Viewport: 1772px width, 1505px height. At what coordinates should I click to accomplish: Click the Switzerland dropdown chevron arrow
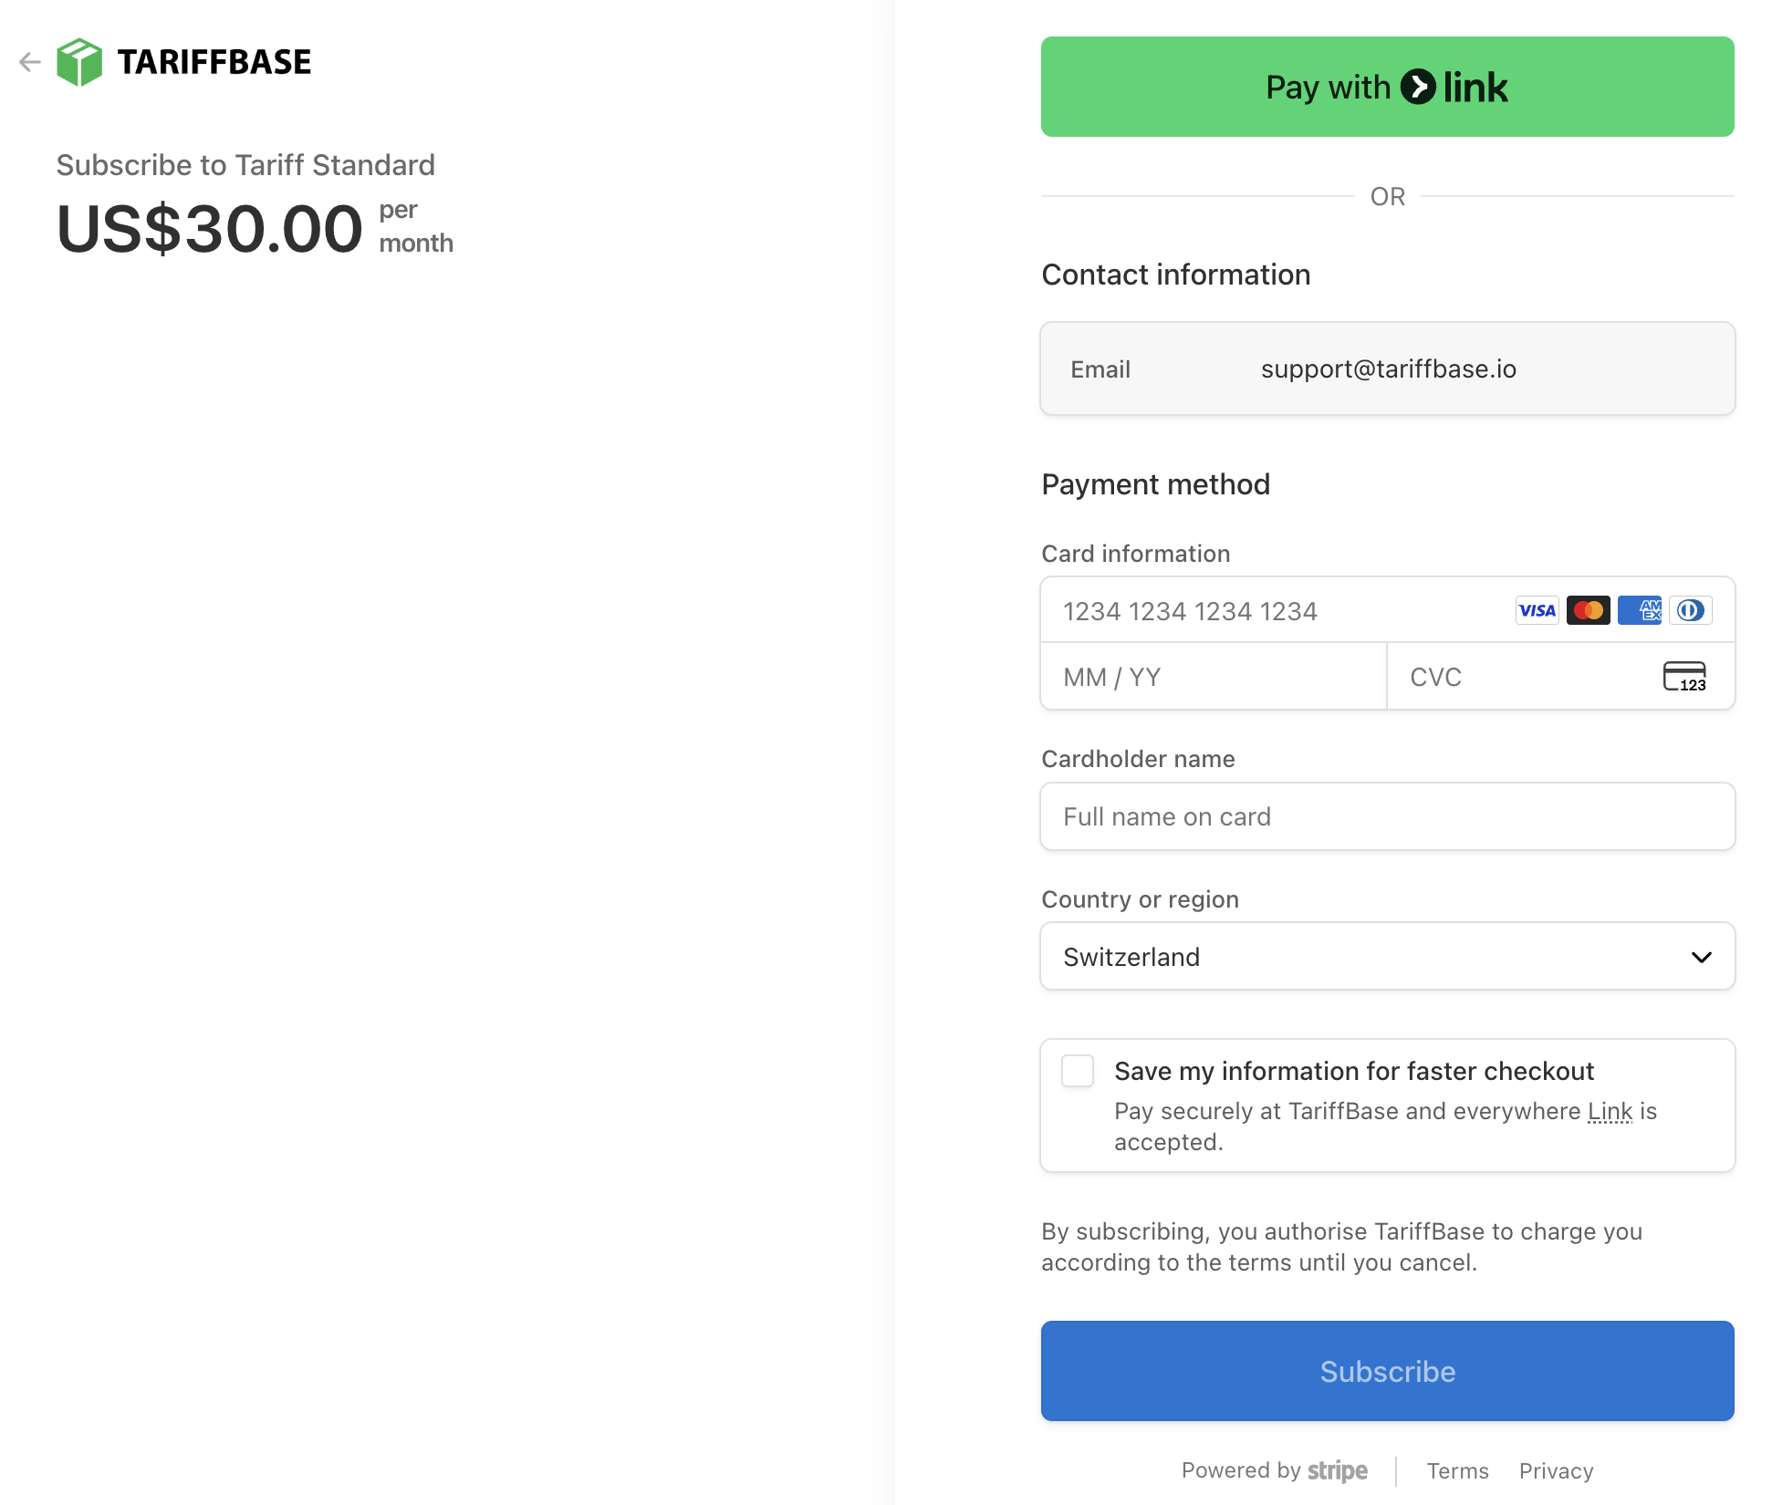(x=1701, y=957)
